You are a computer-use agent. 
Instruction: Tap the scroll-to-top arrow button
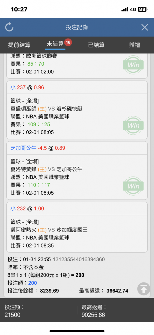point(144,289)
